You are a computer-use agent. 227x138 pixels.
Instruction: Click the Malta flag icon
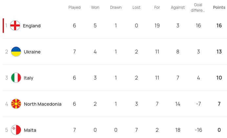pos(16,130)
